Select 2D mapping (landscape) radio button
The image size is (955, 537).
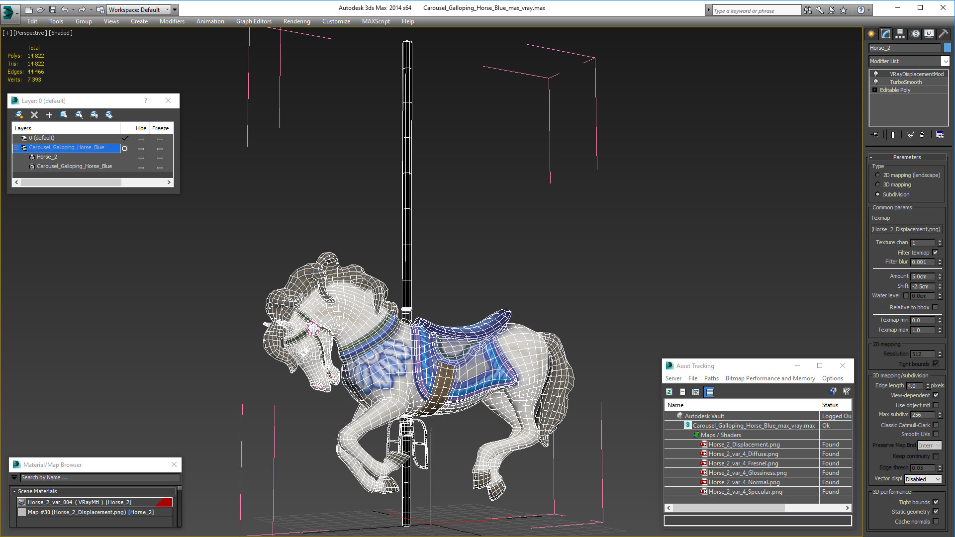[877, 175]
